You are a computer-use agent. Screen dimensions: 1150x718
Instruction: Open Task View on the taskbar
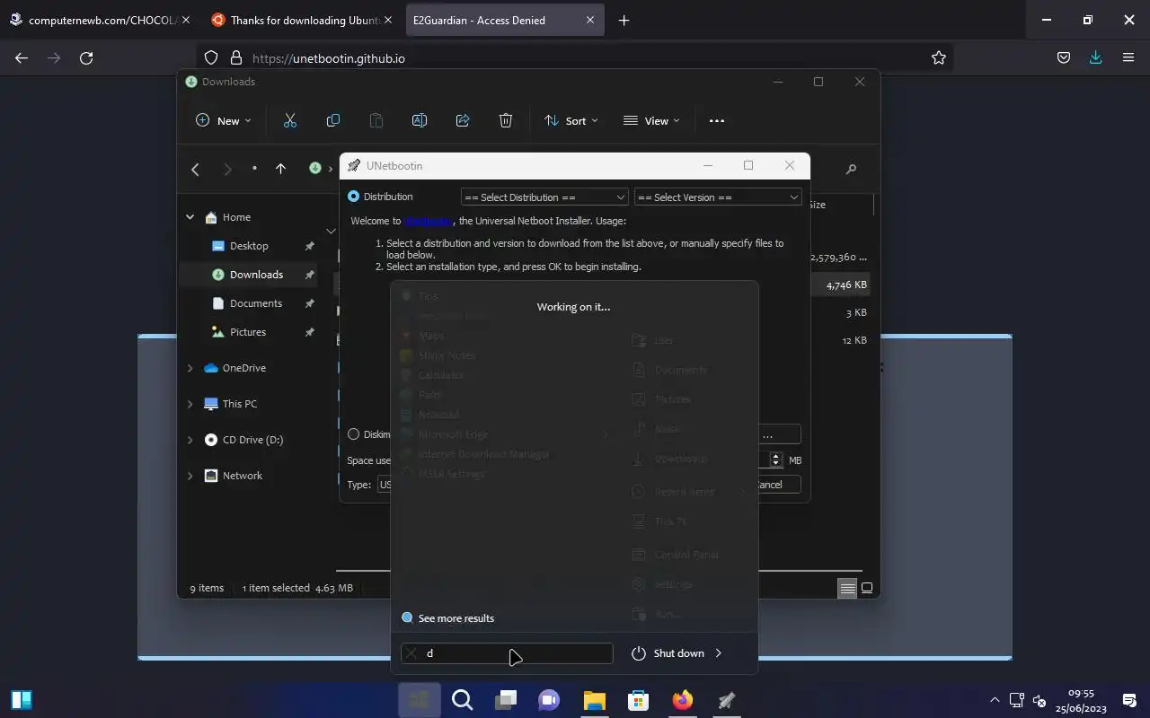507,700
